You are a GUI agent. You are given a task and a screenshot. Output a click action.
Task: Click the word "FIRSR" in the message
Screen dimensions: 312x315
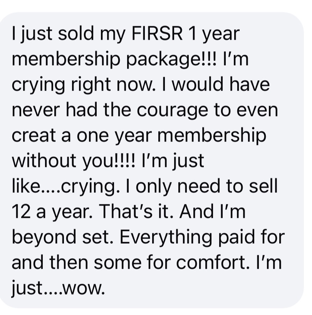tap(157, 33)
